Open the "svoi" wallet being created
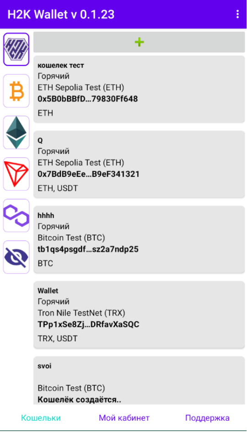The image size is (247, 432). (x=139, y=380)
